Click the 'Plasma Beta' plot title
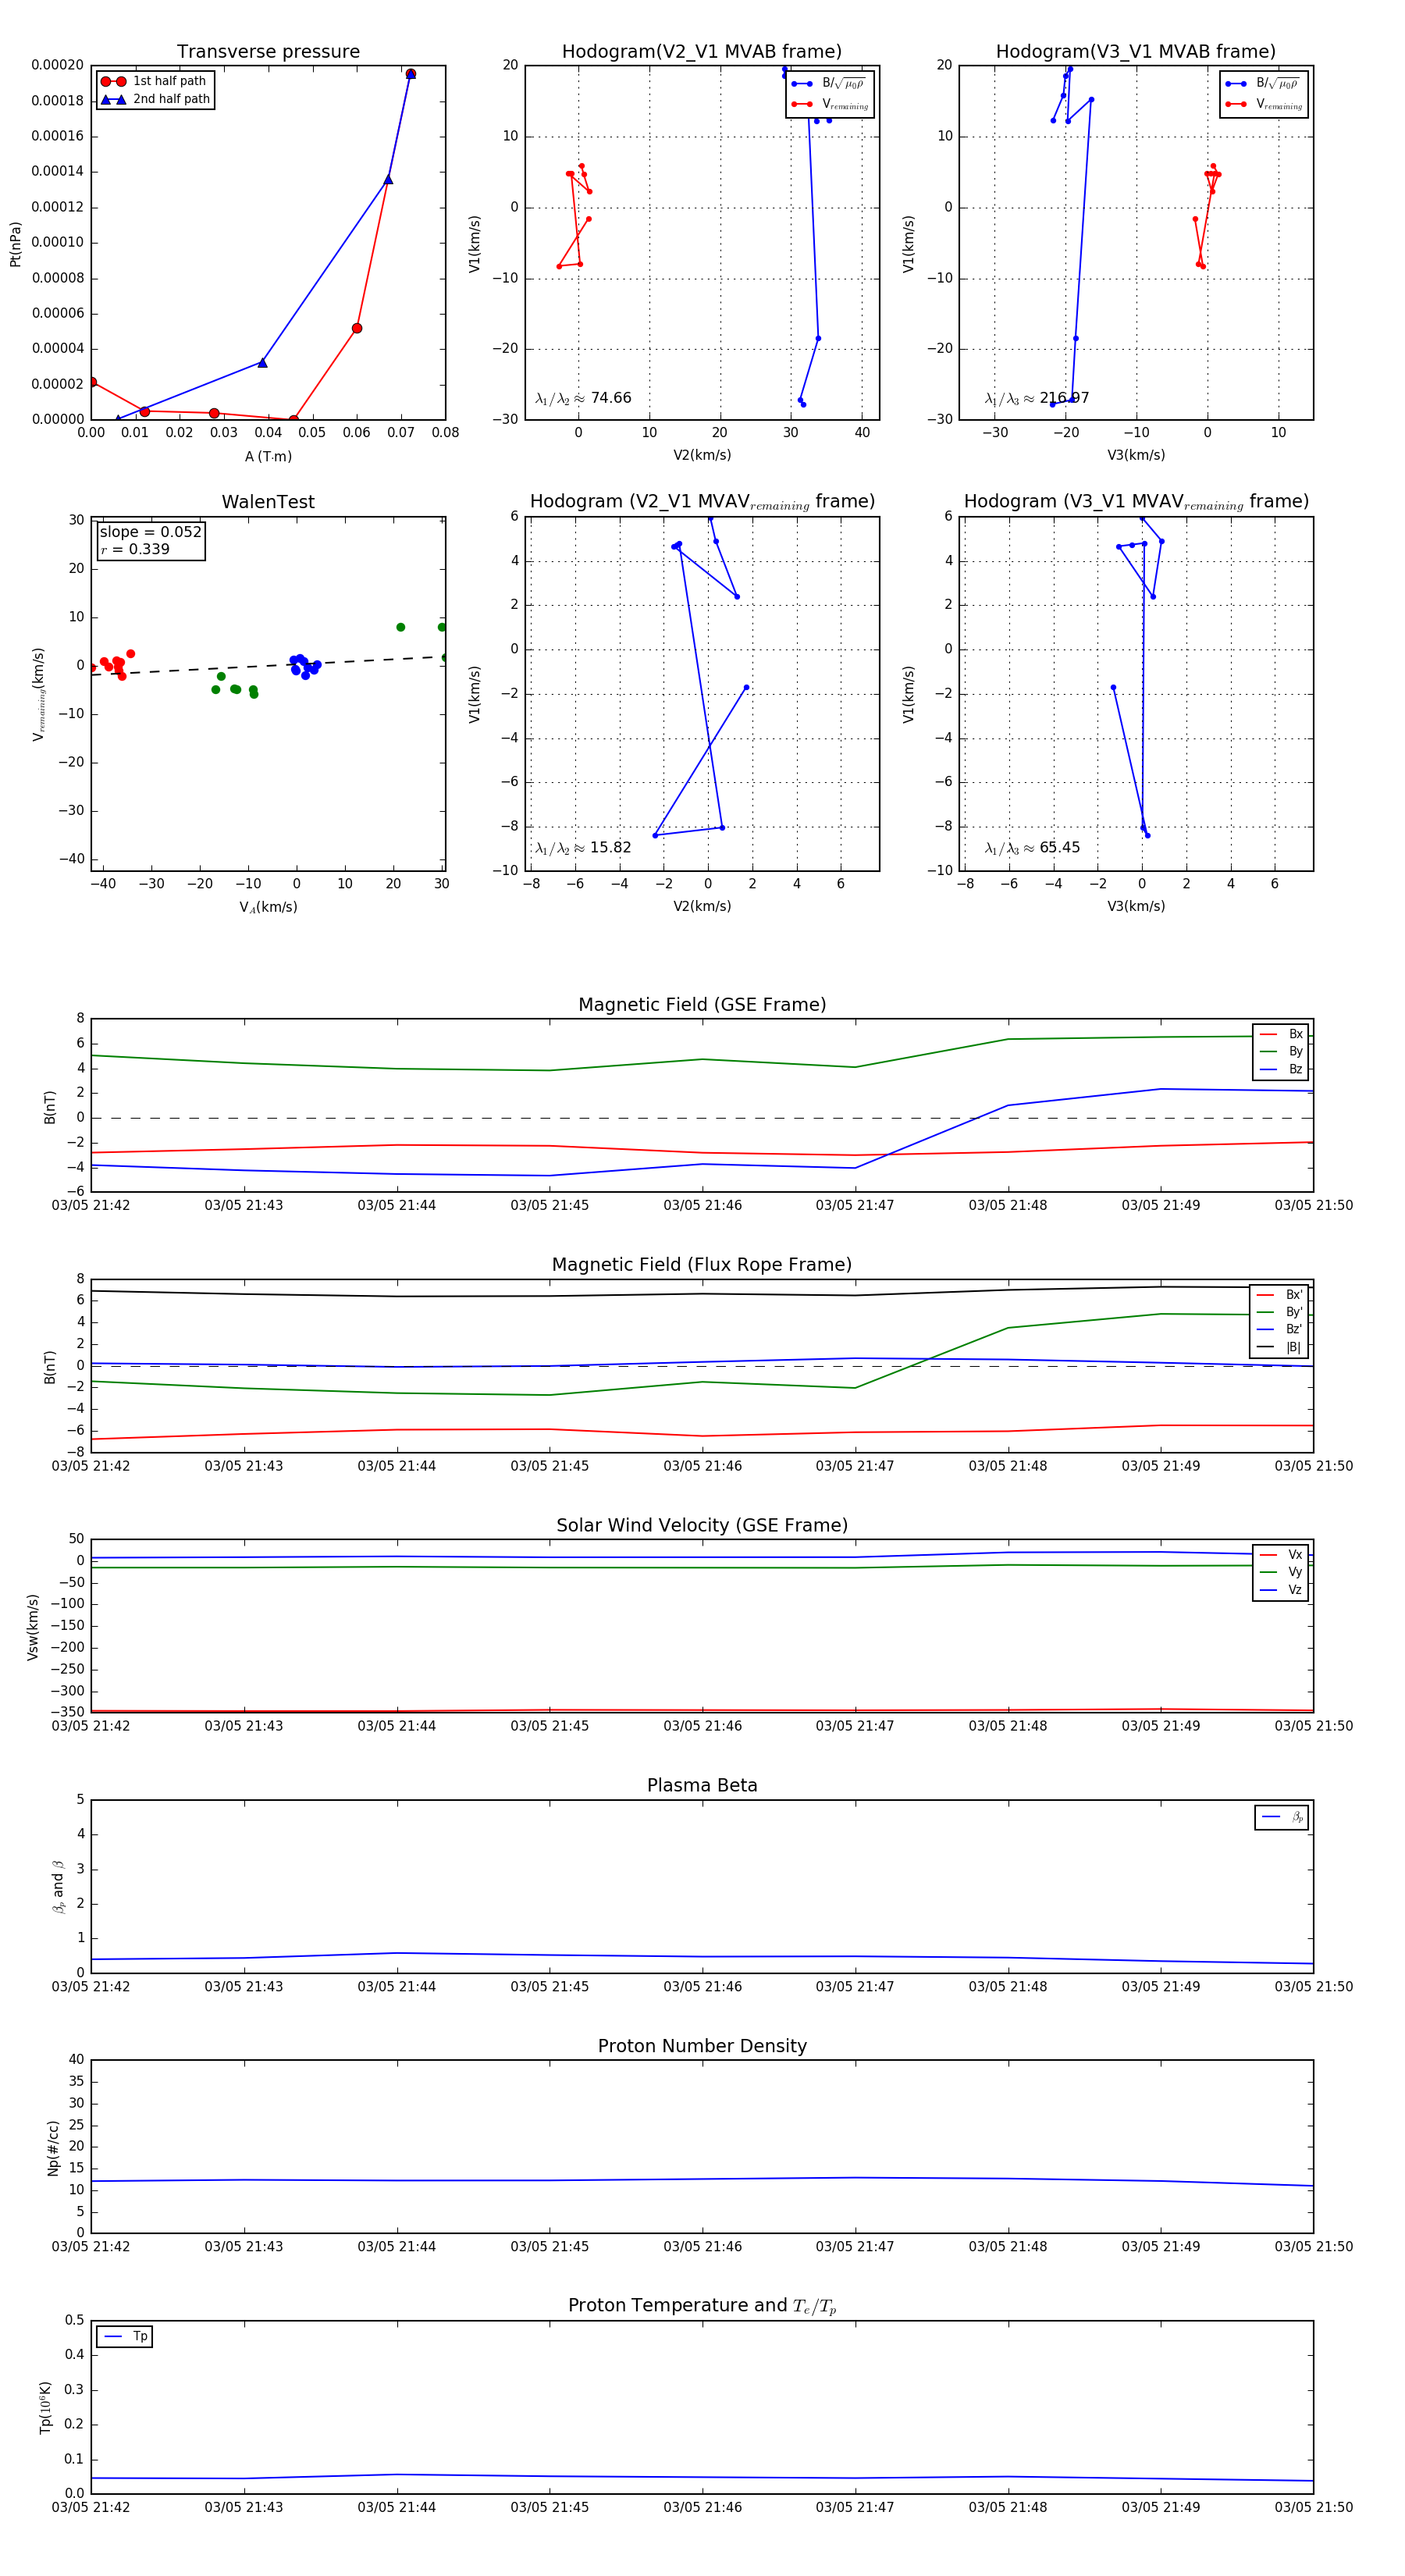Viewport: 1405px width, 2576px height. [702, 1786]
